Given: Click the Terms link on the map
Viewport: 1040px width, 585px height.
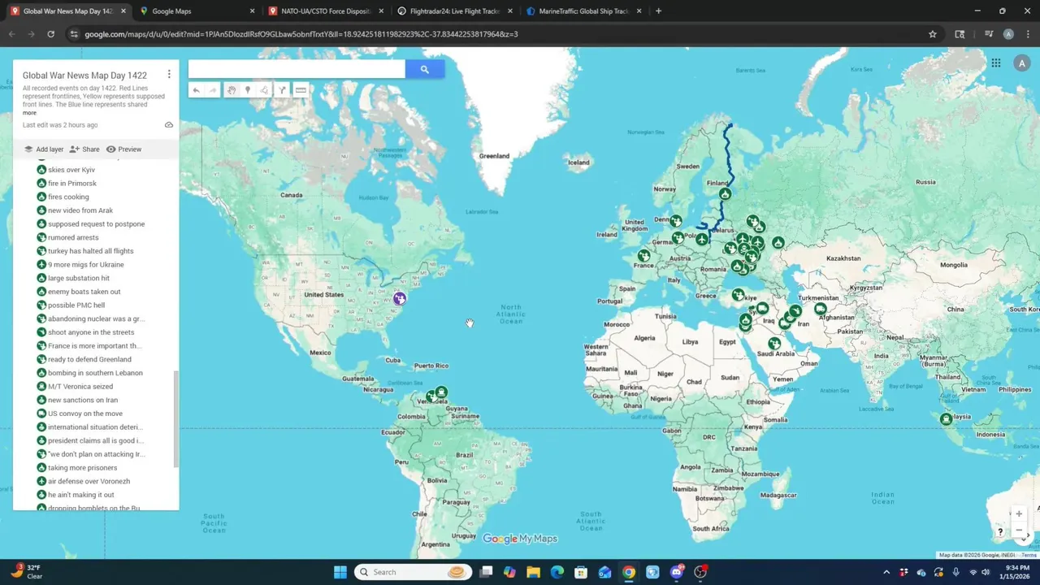Looking at the screenshot, I should tap(1029, 555).
